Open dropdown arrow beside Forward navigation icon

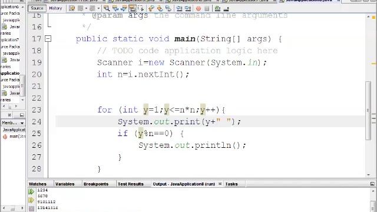click(98, 8)
